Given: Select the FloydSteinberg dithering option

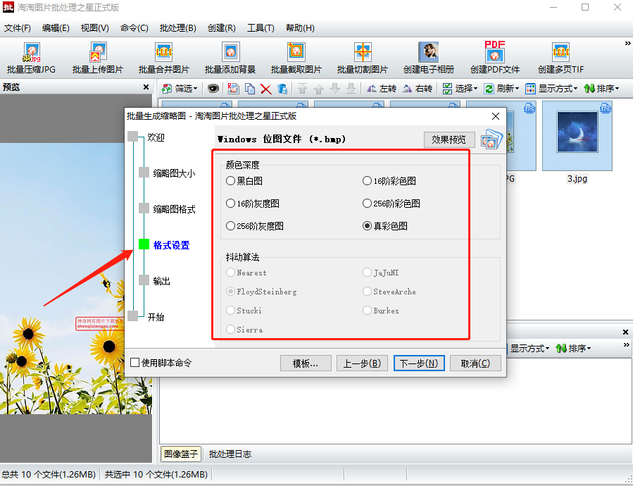Looking at the screenshot, I should click(x=261, y=292).
